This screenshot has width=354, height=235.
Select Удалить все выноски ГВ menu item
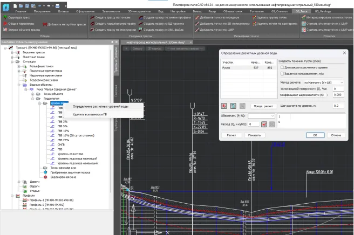90,114
